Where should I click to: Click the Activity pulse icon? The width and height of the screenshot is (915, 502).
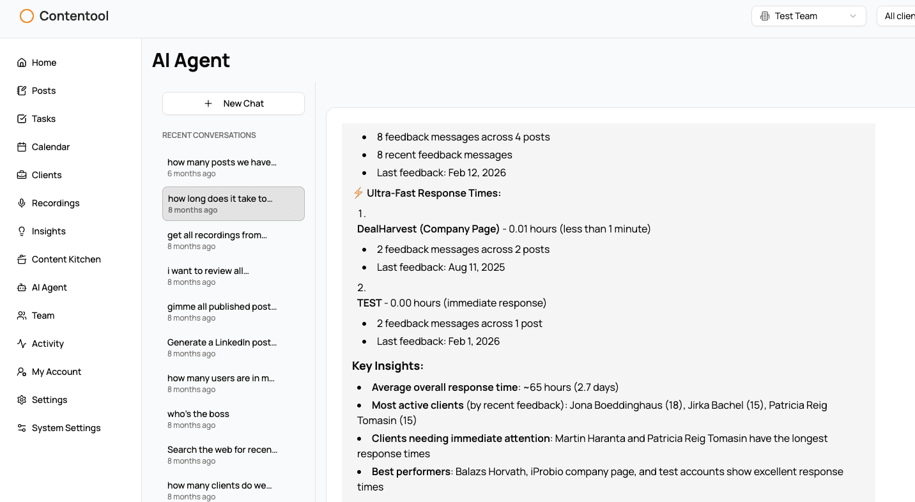pos(22,344)
